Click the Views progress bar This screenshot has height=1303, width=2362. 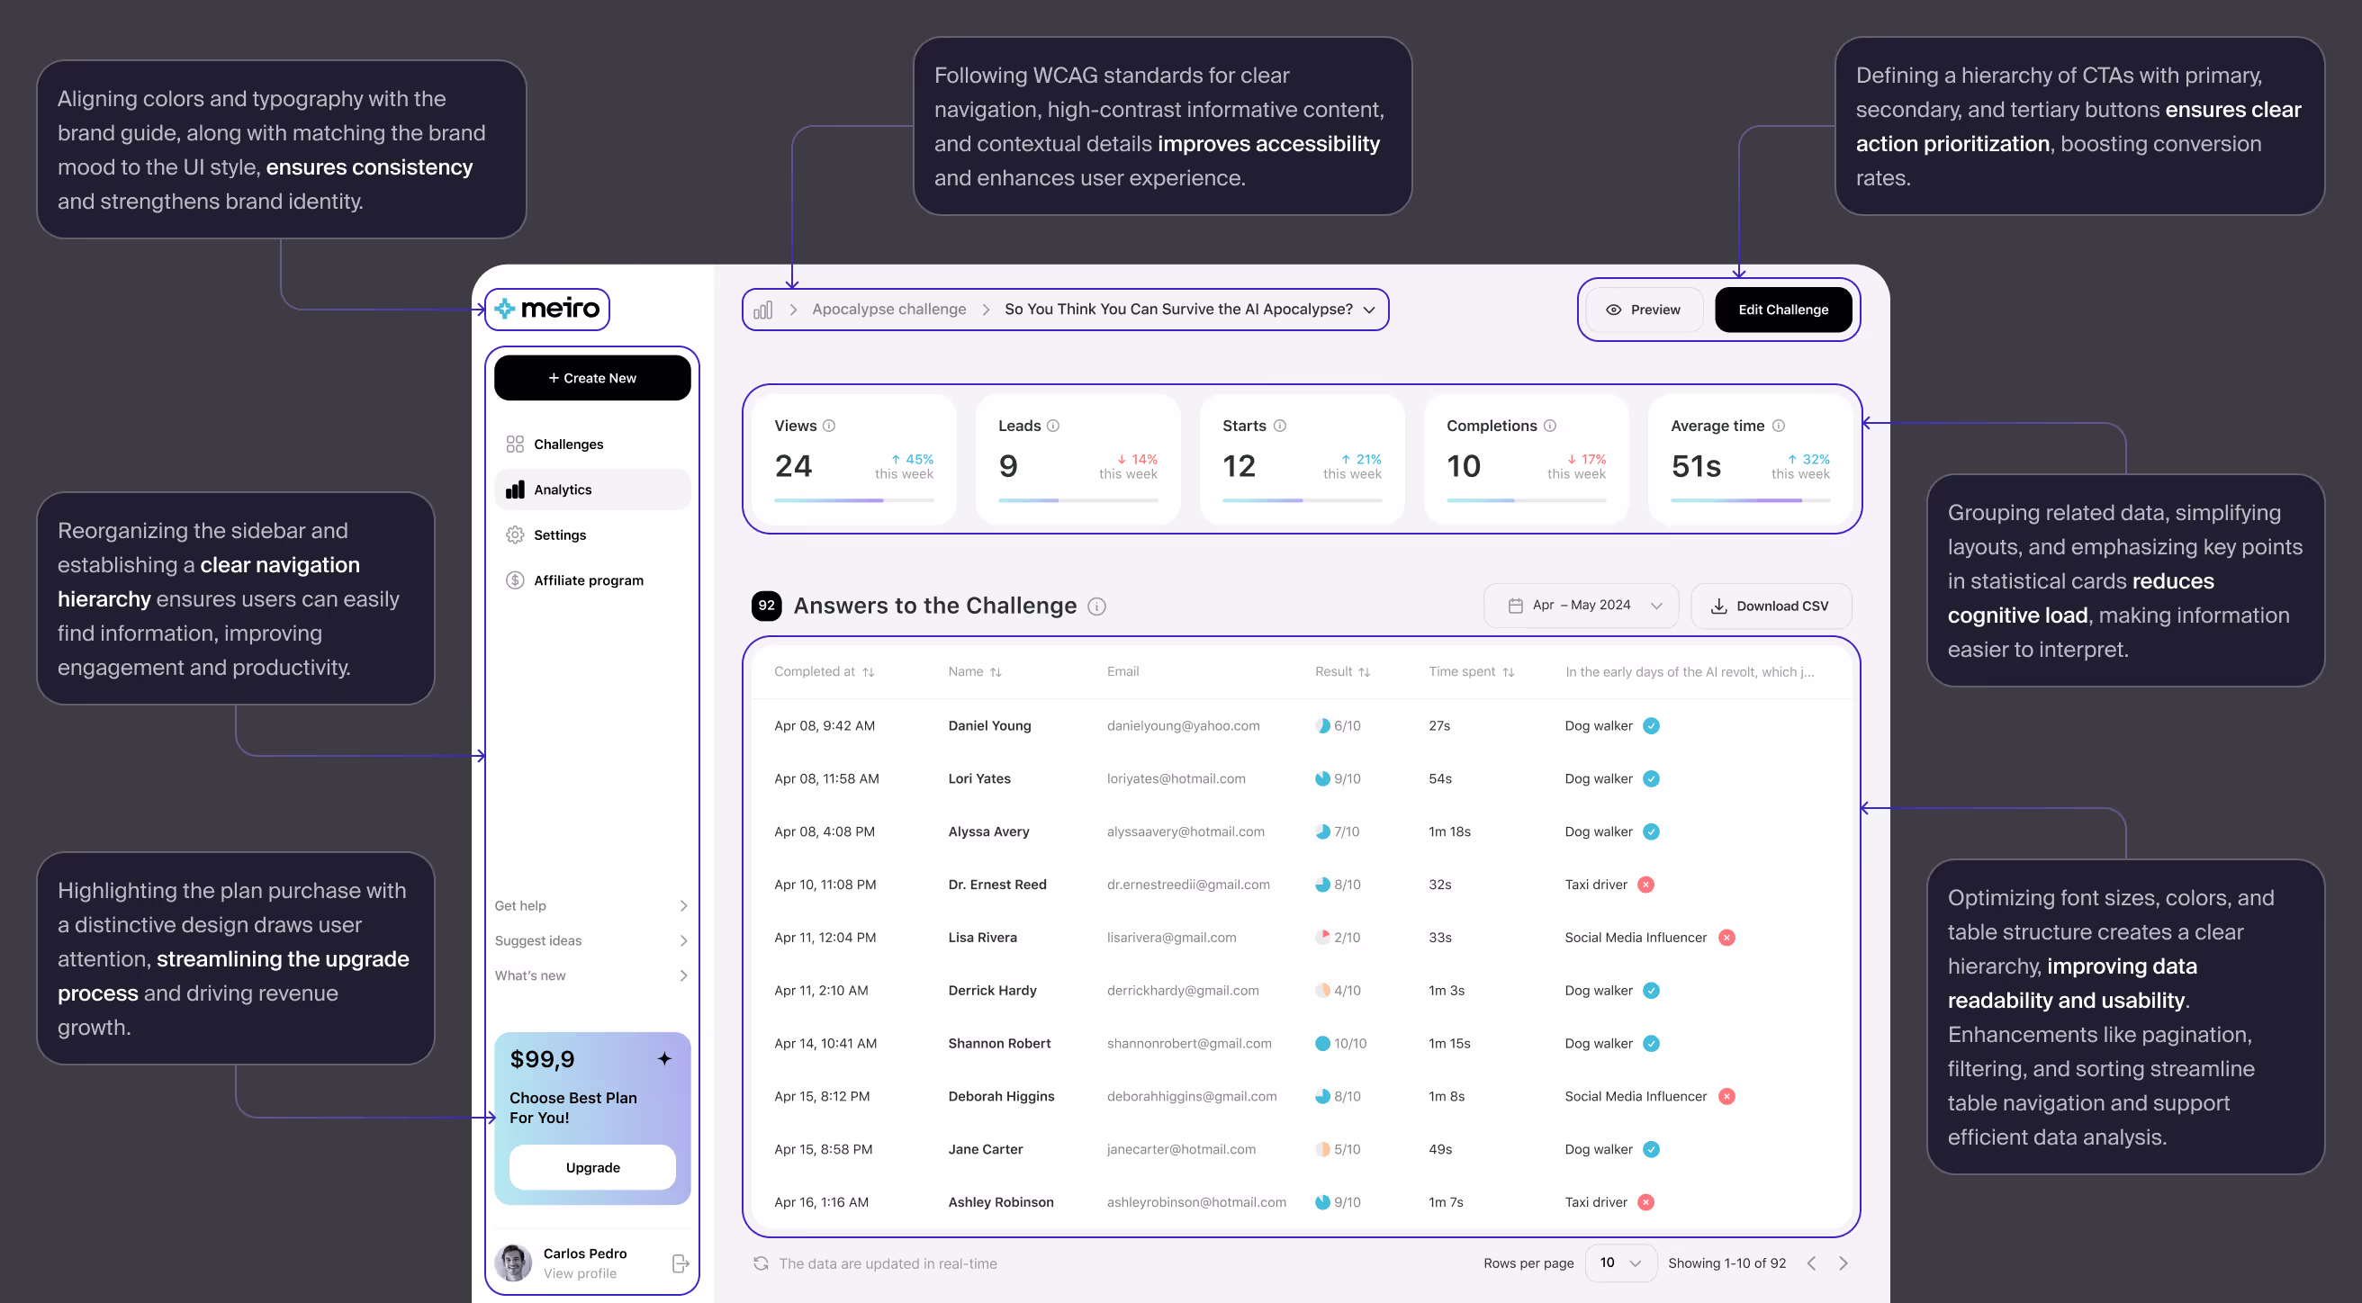click(853, 500)
